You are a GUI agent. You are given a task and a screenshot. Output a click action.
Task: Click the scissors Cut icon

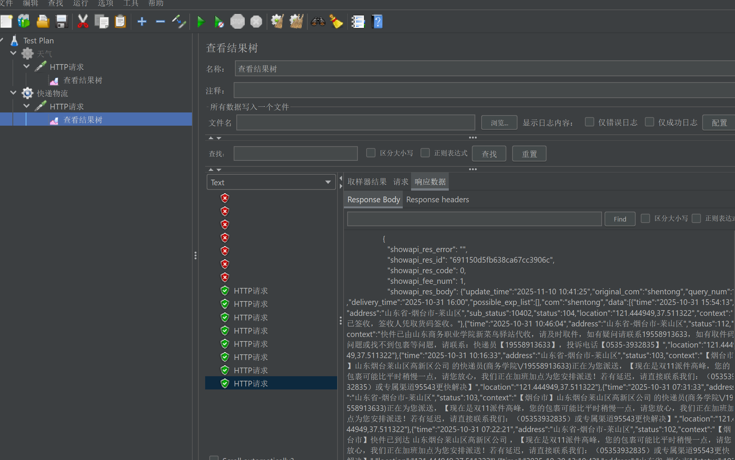tap(83, 22)
